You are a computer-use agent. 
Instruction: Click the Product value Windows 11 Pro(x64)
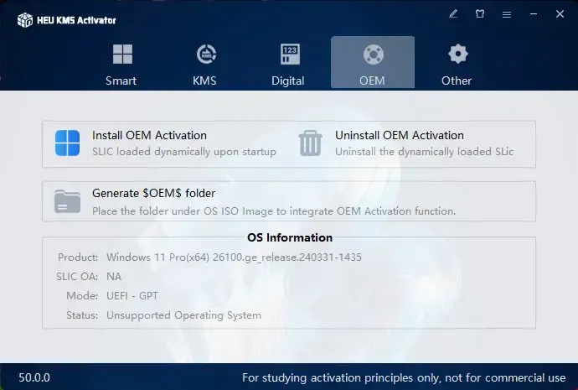tap(234, 257)
